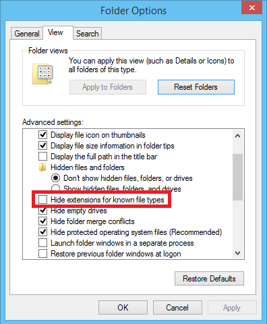Switch to the General tab
Viewport: 267px width, 324px height.
[x=27, y=34]
